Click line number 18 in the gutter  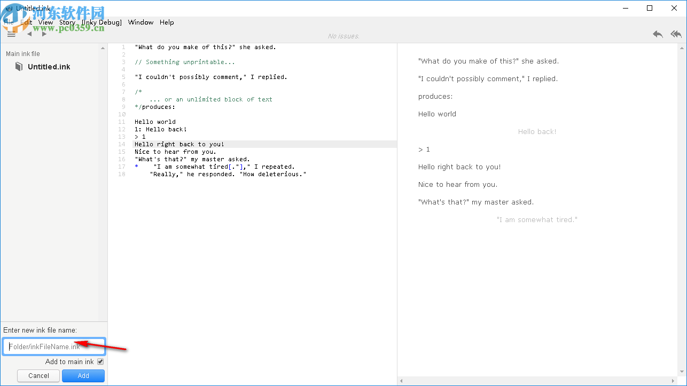(122, 174)
